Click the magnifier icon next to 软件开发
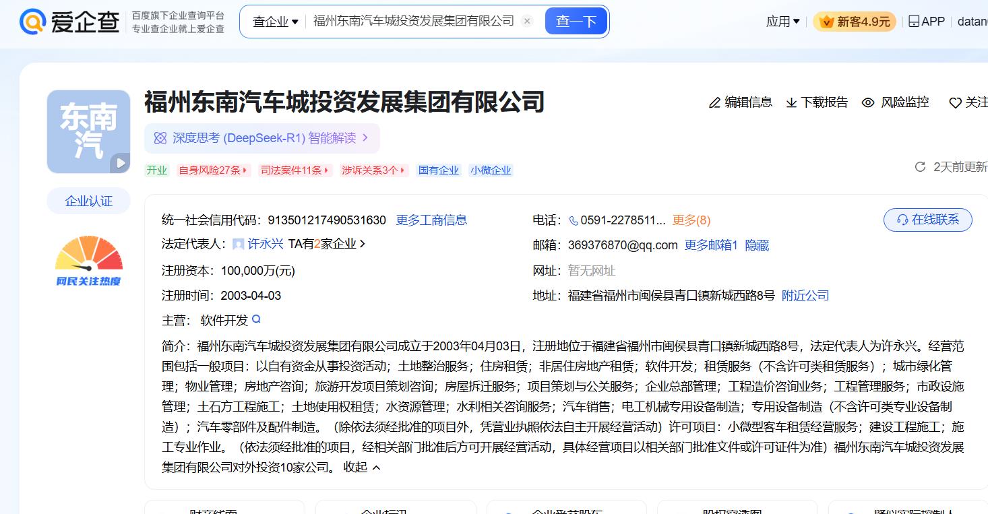The width and height of the screenshot is (988, 514). (x=256, y=319)
